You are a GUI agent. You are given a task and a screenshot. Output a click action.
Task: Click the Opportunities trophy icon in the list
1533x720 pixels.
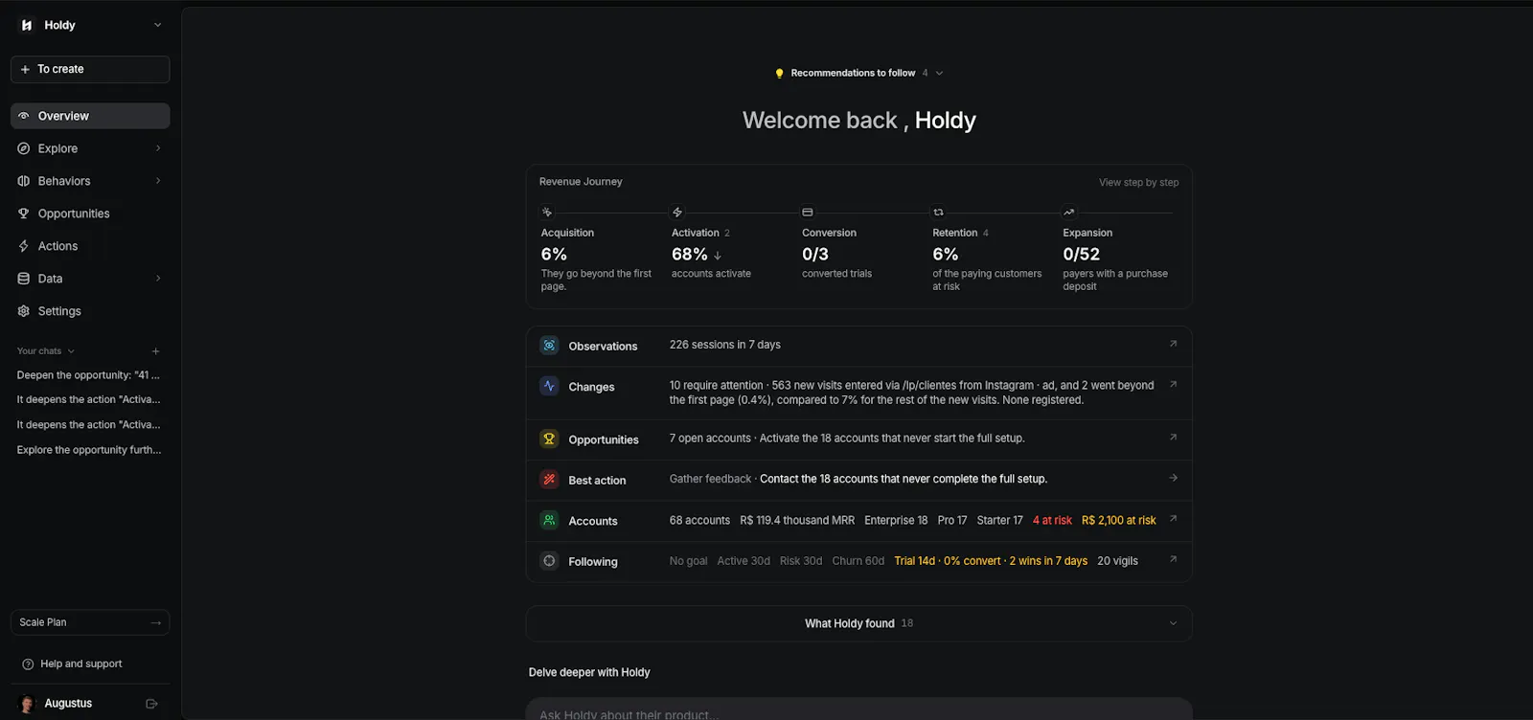(549, 439)
